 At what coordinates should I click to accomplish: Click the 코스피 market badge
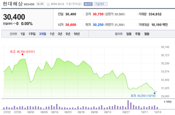click(40, 4)
